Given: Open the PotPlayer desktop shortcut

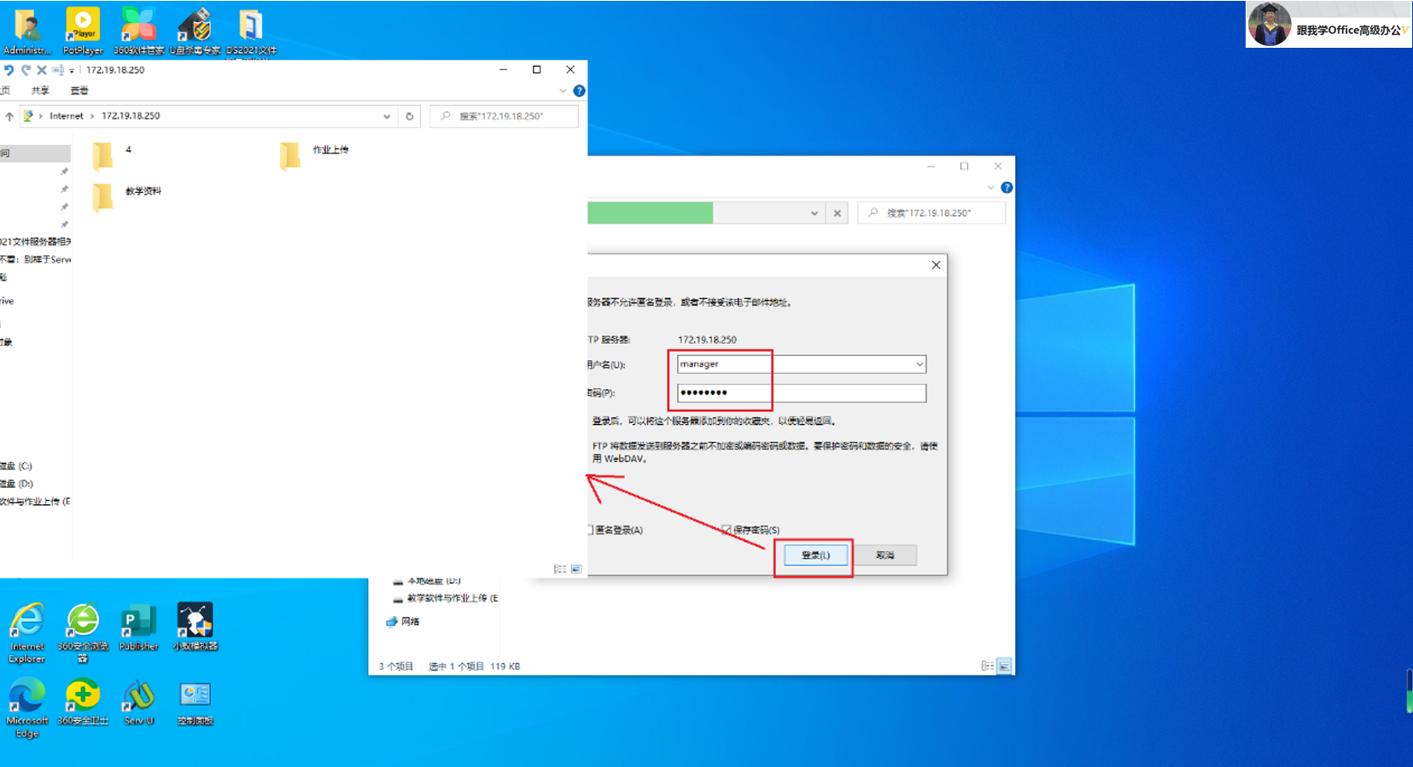Looking at the screenshot, I should click(x=83, y=31).
